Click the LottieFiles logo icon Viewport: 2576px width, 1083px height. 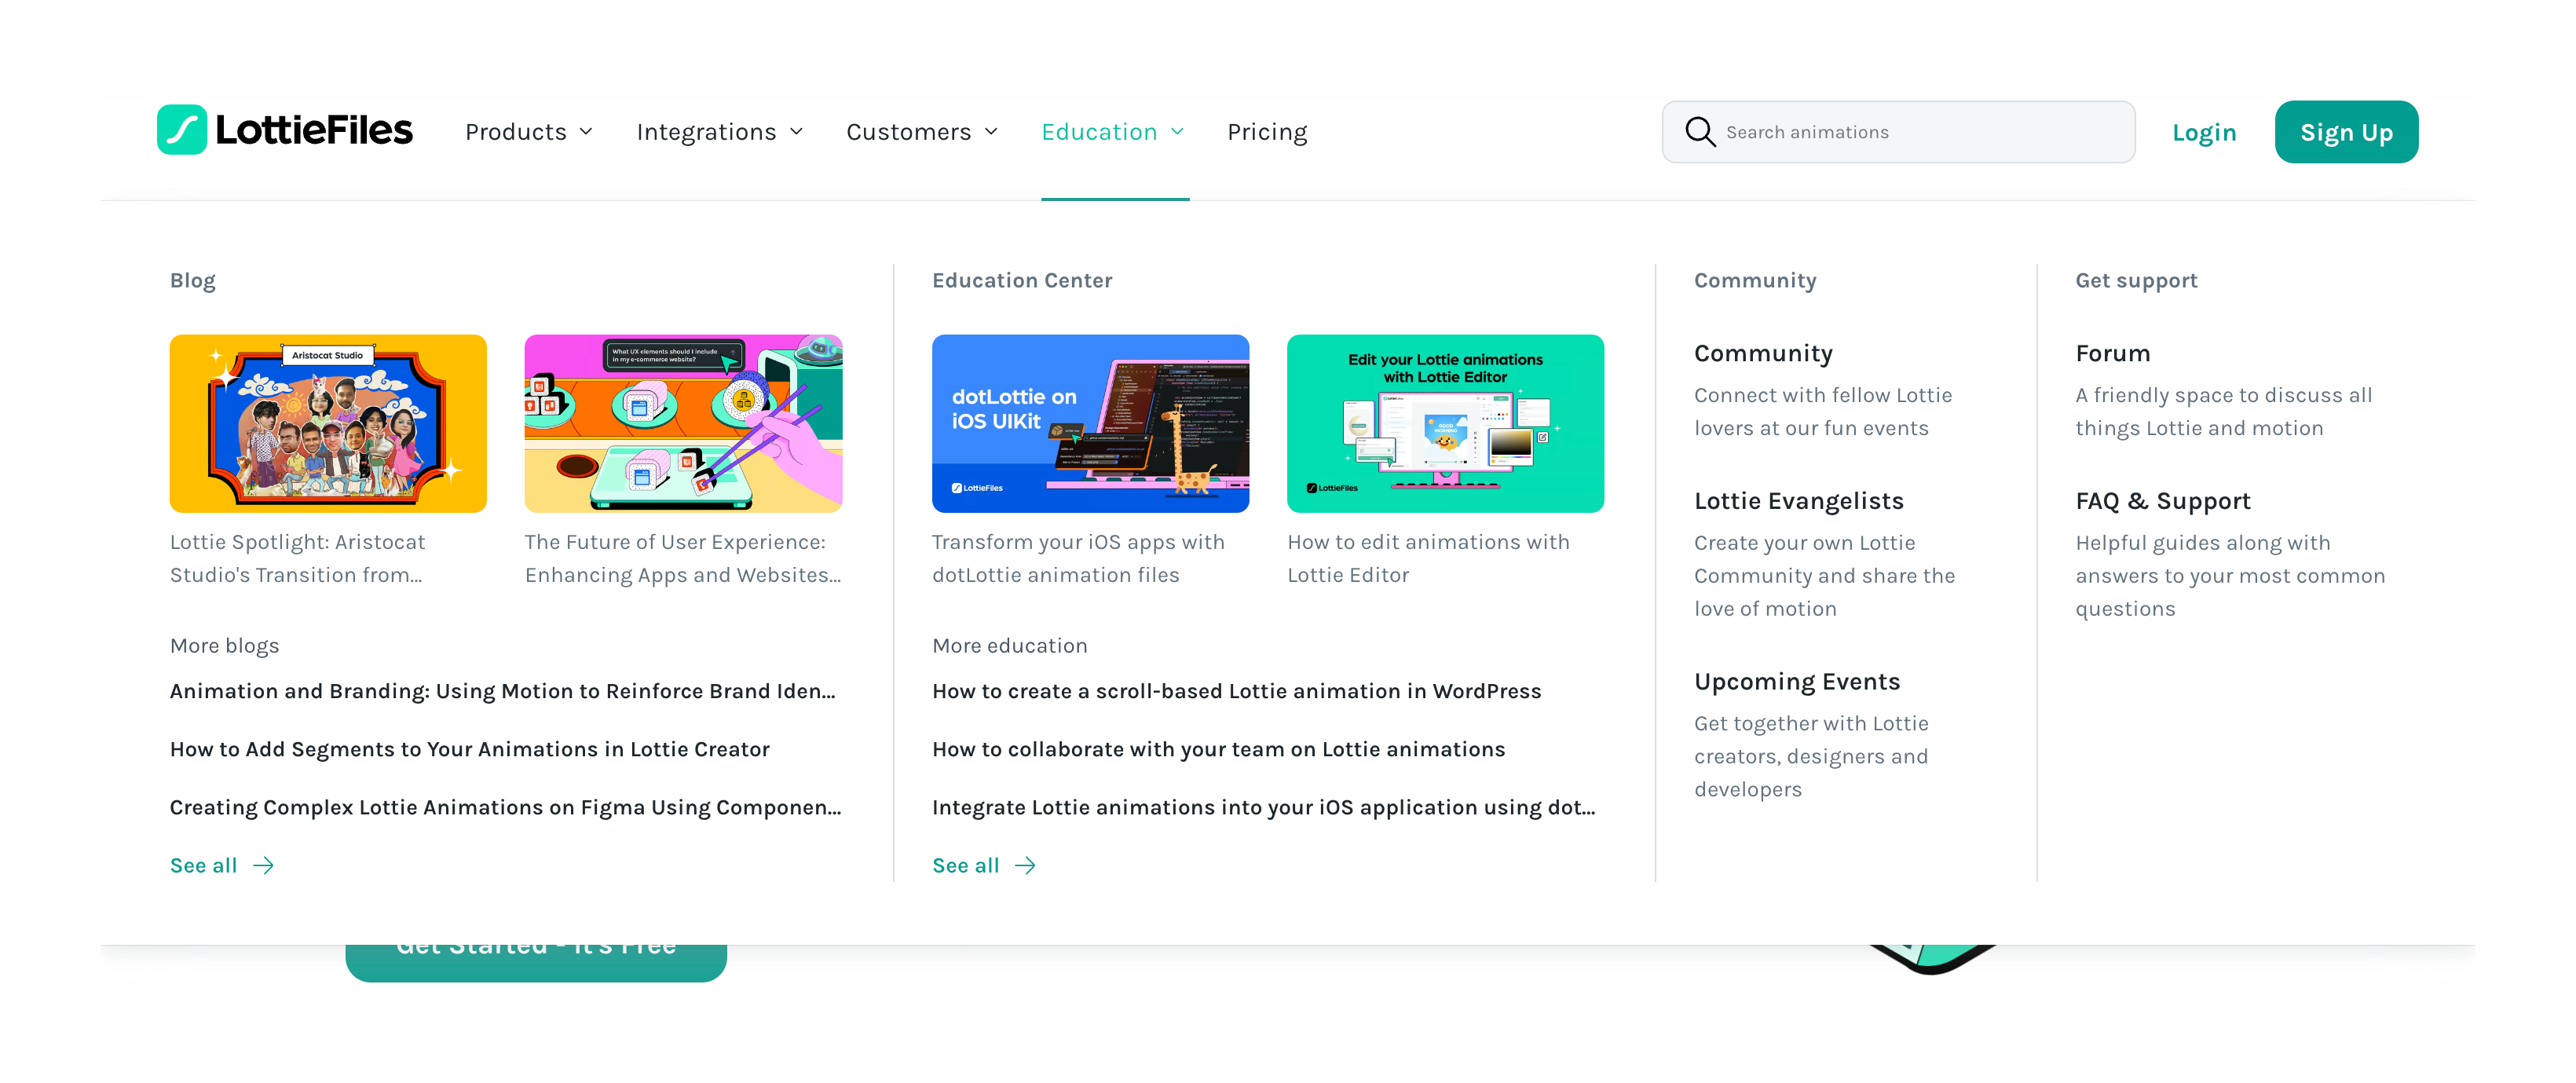point(182,130)
